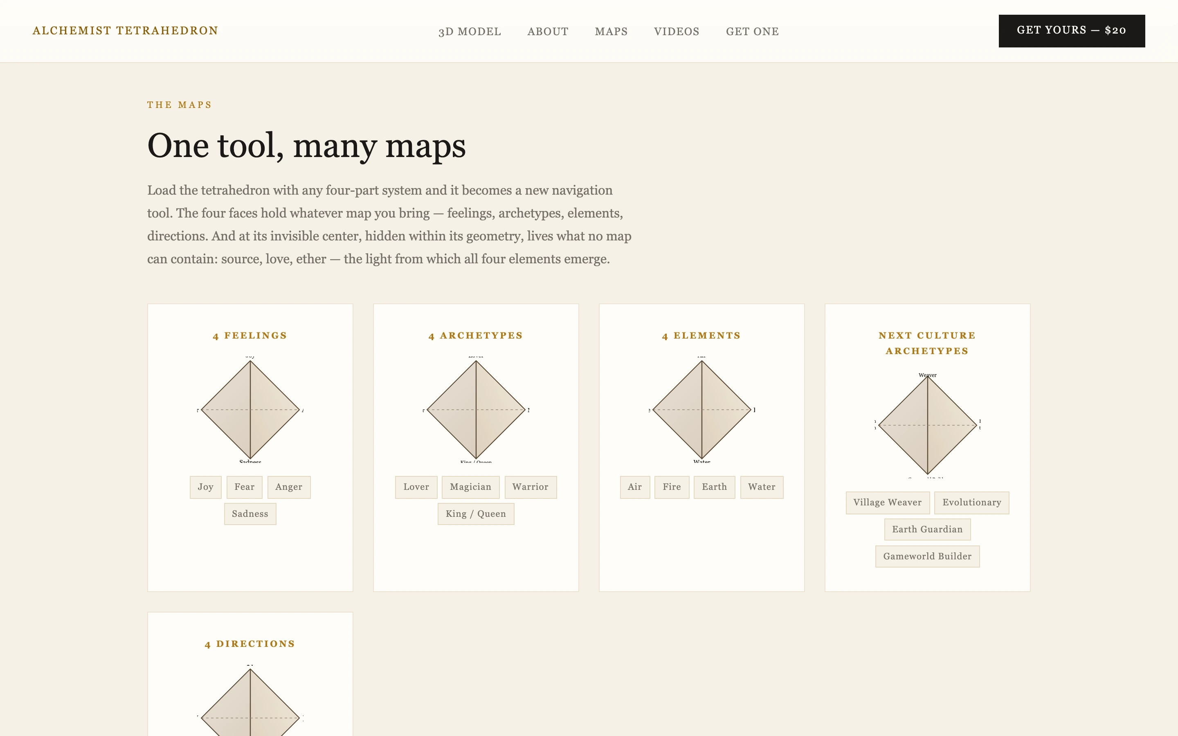The height and width of the screenshot is (736, 1178).
Task: Select the Village Weaver tag
Action: (888, 503)
